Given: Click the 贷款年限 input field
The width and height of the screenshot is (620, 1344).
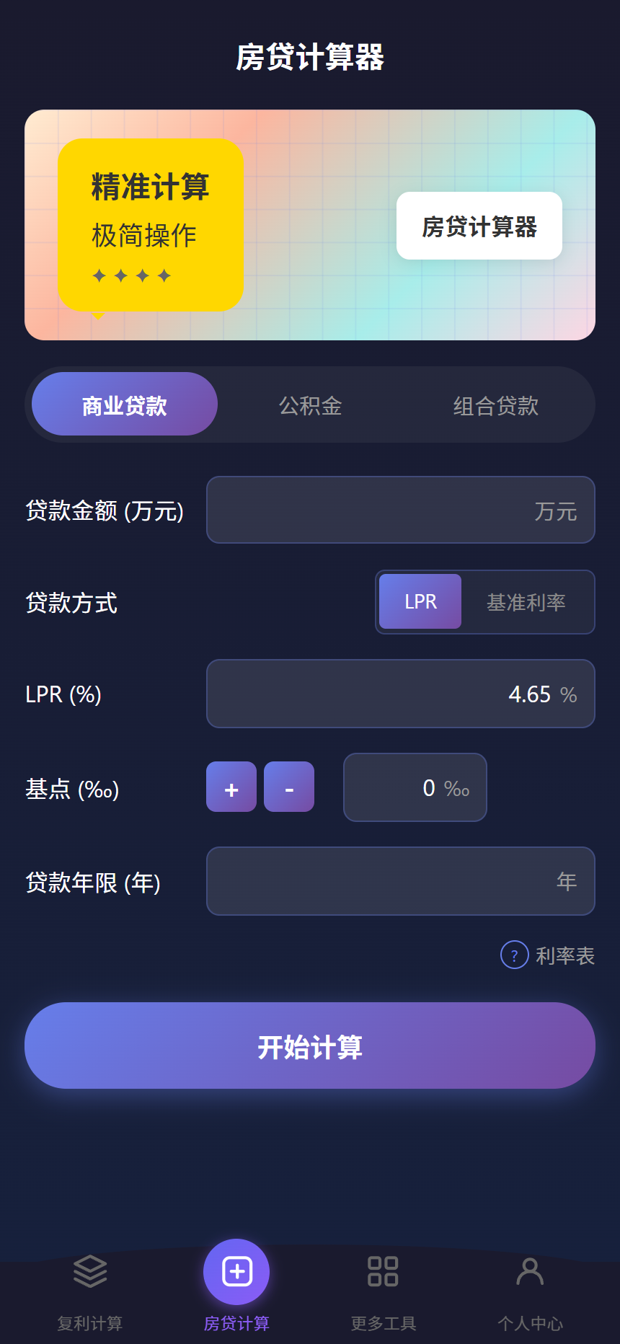Looking at the screenshot, I should (400, 881).
